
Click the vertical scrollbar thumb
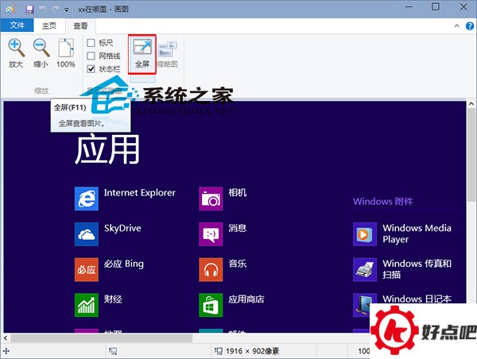point(471,155)
